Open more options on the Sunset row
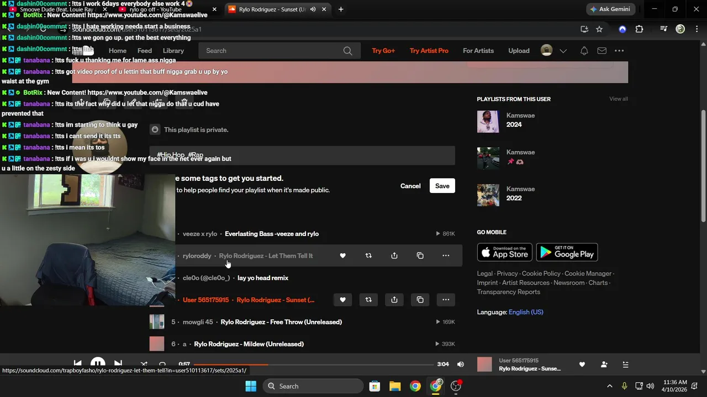Image resolution: width=707 pixels, height=397 pixels. tap(446, 300)
